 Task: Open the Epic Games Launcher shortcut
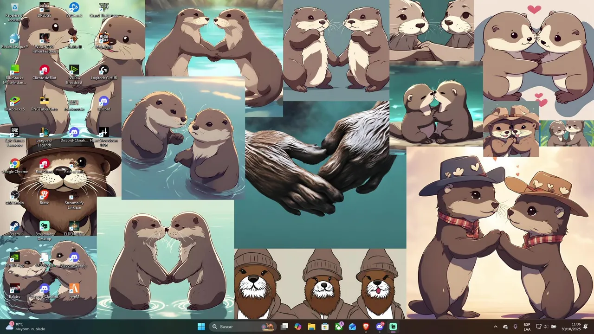[15, 137]
